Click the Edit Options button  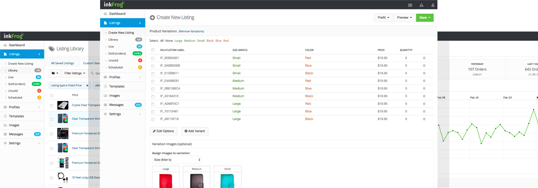pos(163,131)
